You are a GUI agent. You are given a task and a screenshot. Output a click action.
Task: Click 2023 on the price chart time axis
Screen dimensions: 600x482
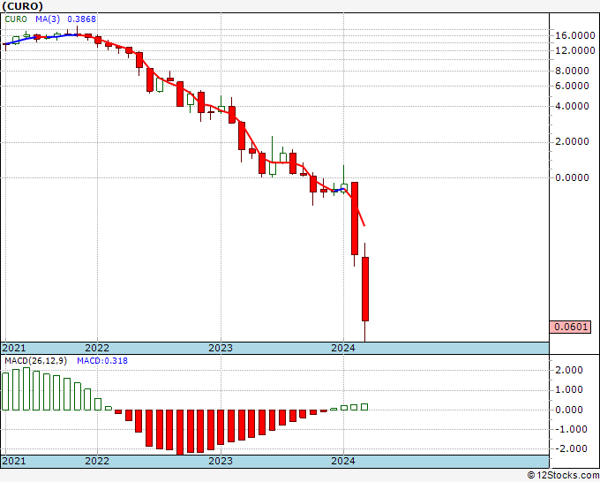pyautogui.click(x=221, y=348)
